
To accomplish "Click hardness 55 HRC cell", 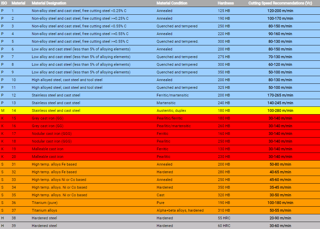I will tap(224, 218).
